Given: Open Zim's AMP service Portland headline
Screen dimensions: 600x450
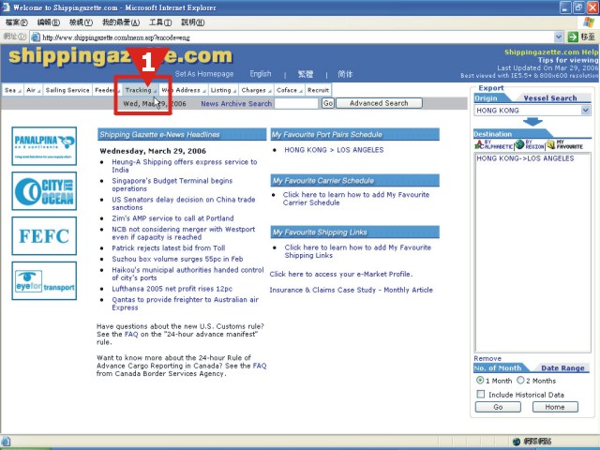Looking at the screenshot, I should click(172, 218).
